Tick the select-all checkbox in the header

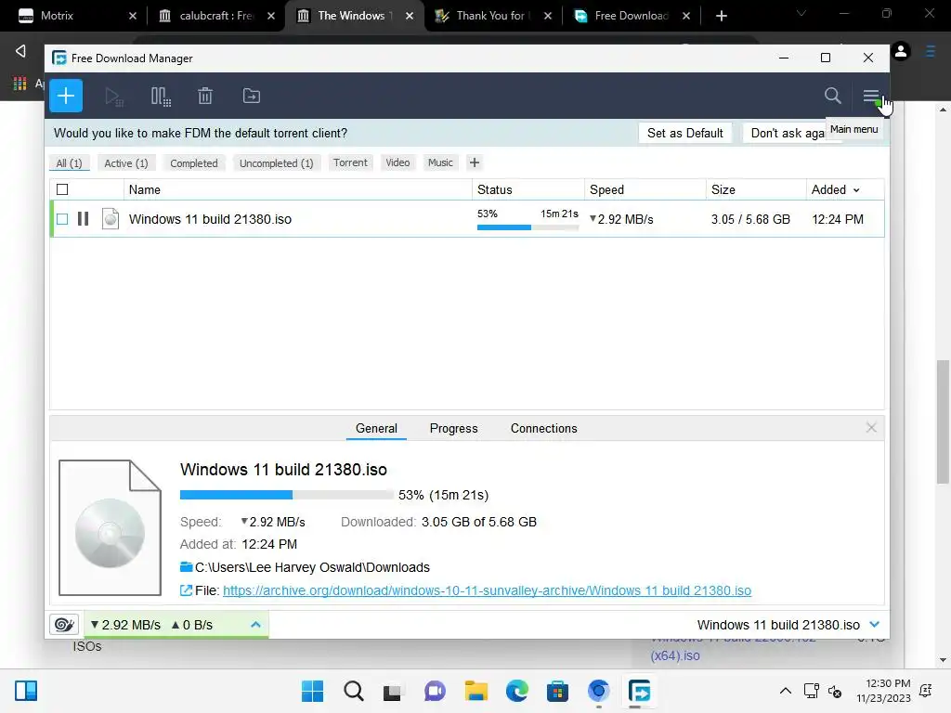[62, 189]
